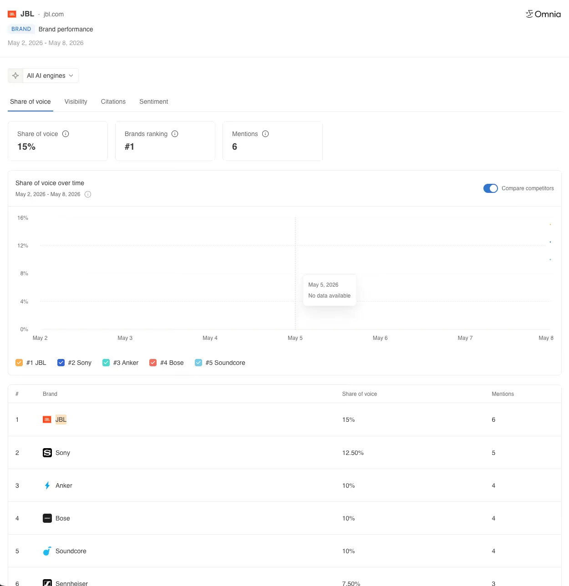Click the mentions count 5 for Sony

tap(493, 453)
